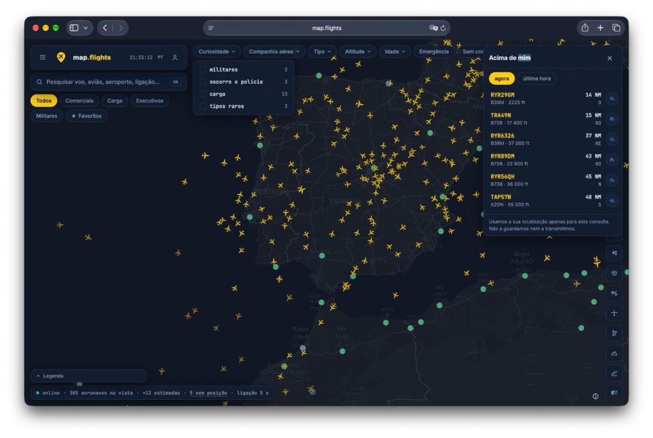Click the route icon beside RYR89DM

(612, 160)
